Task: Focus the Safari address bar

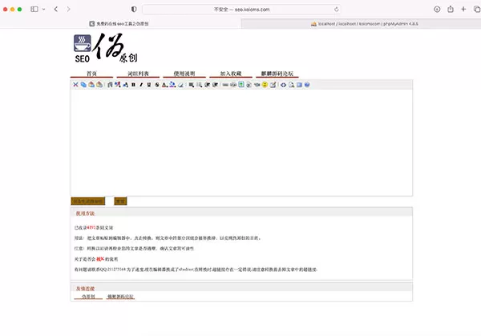Action: [241, 10]
